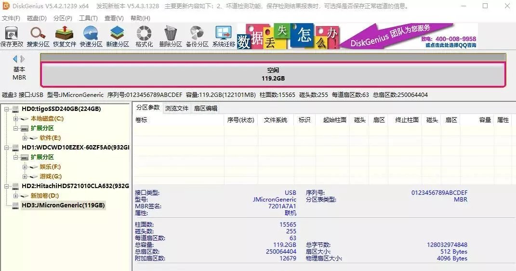Click the 卷标 column header

(178, 120)
